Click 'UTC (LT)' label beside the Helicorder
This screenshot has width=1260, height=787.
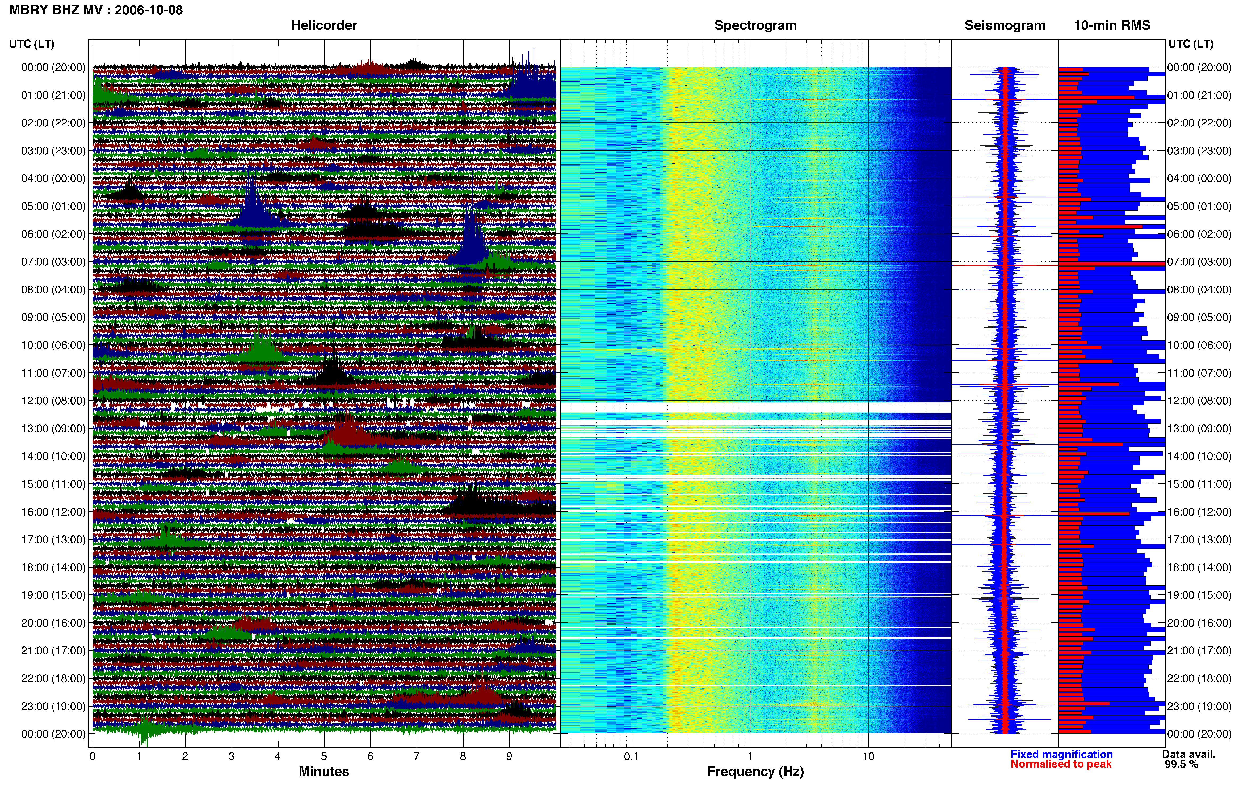[x=32, y=44]
